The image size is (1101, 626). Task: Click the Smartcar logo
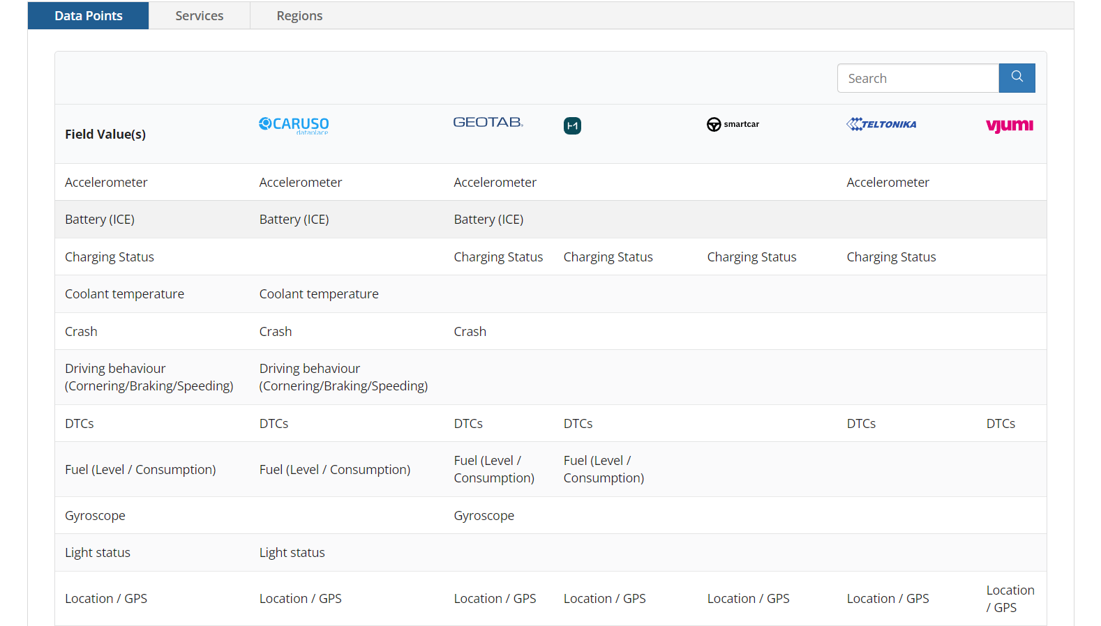click(733, 124)
